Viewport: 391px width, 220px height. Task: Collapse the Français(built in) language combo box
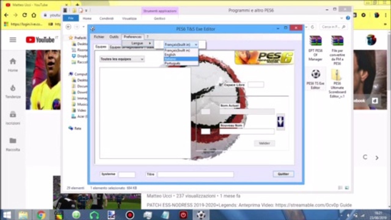(x=196, y=45)
